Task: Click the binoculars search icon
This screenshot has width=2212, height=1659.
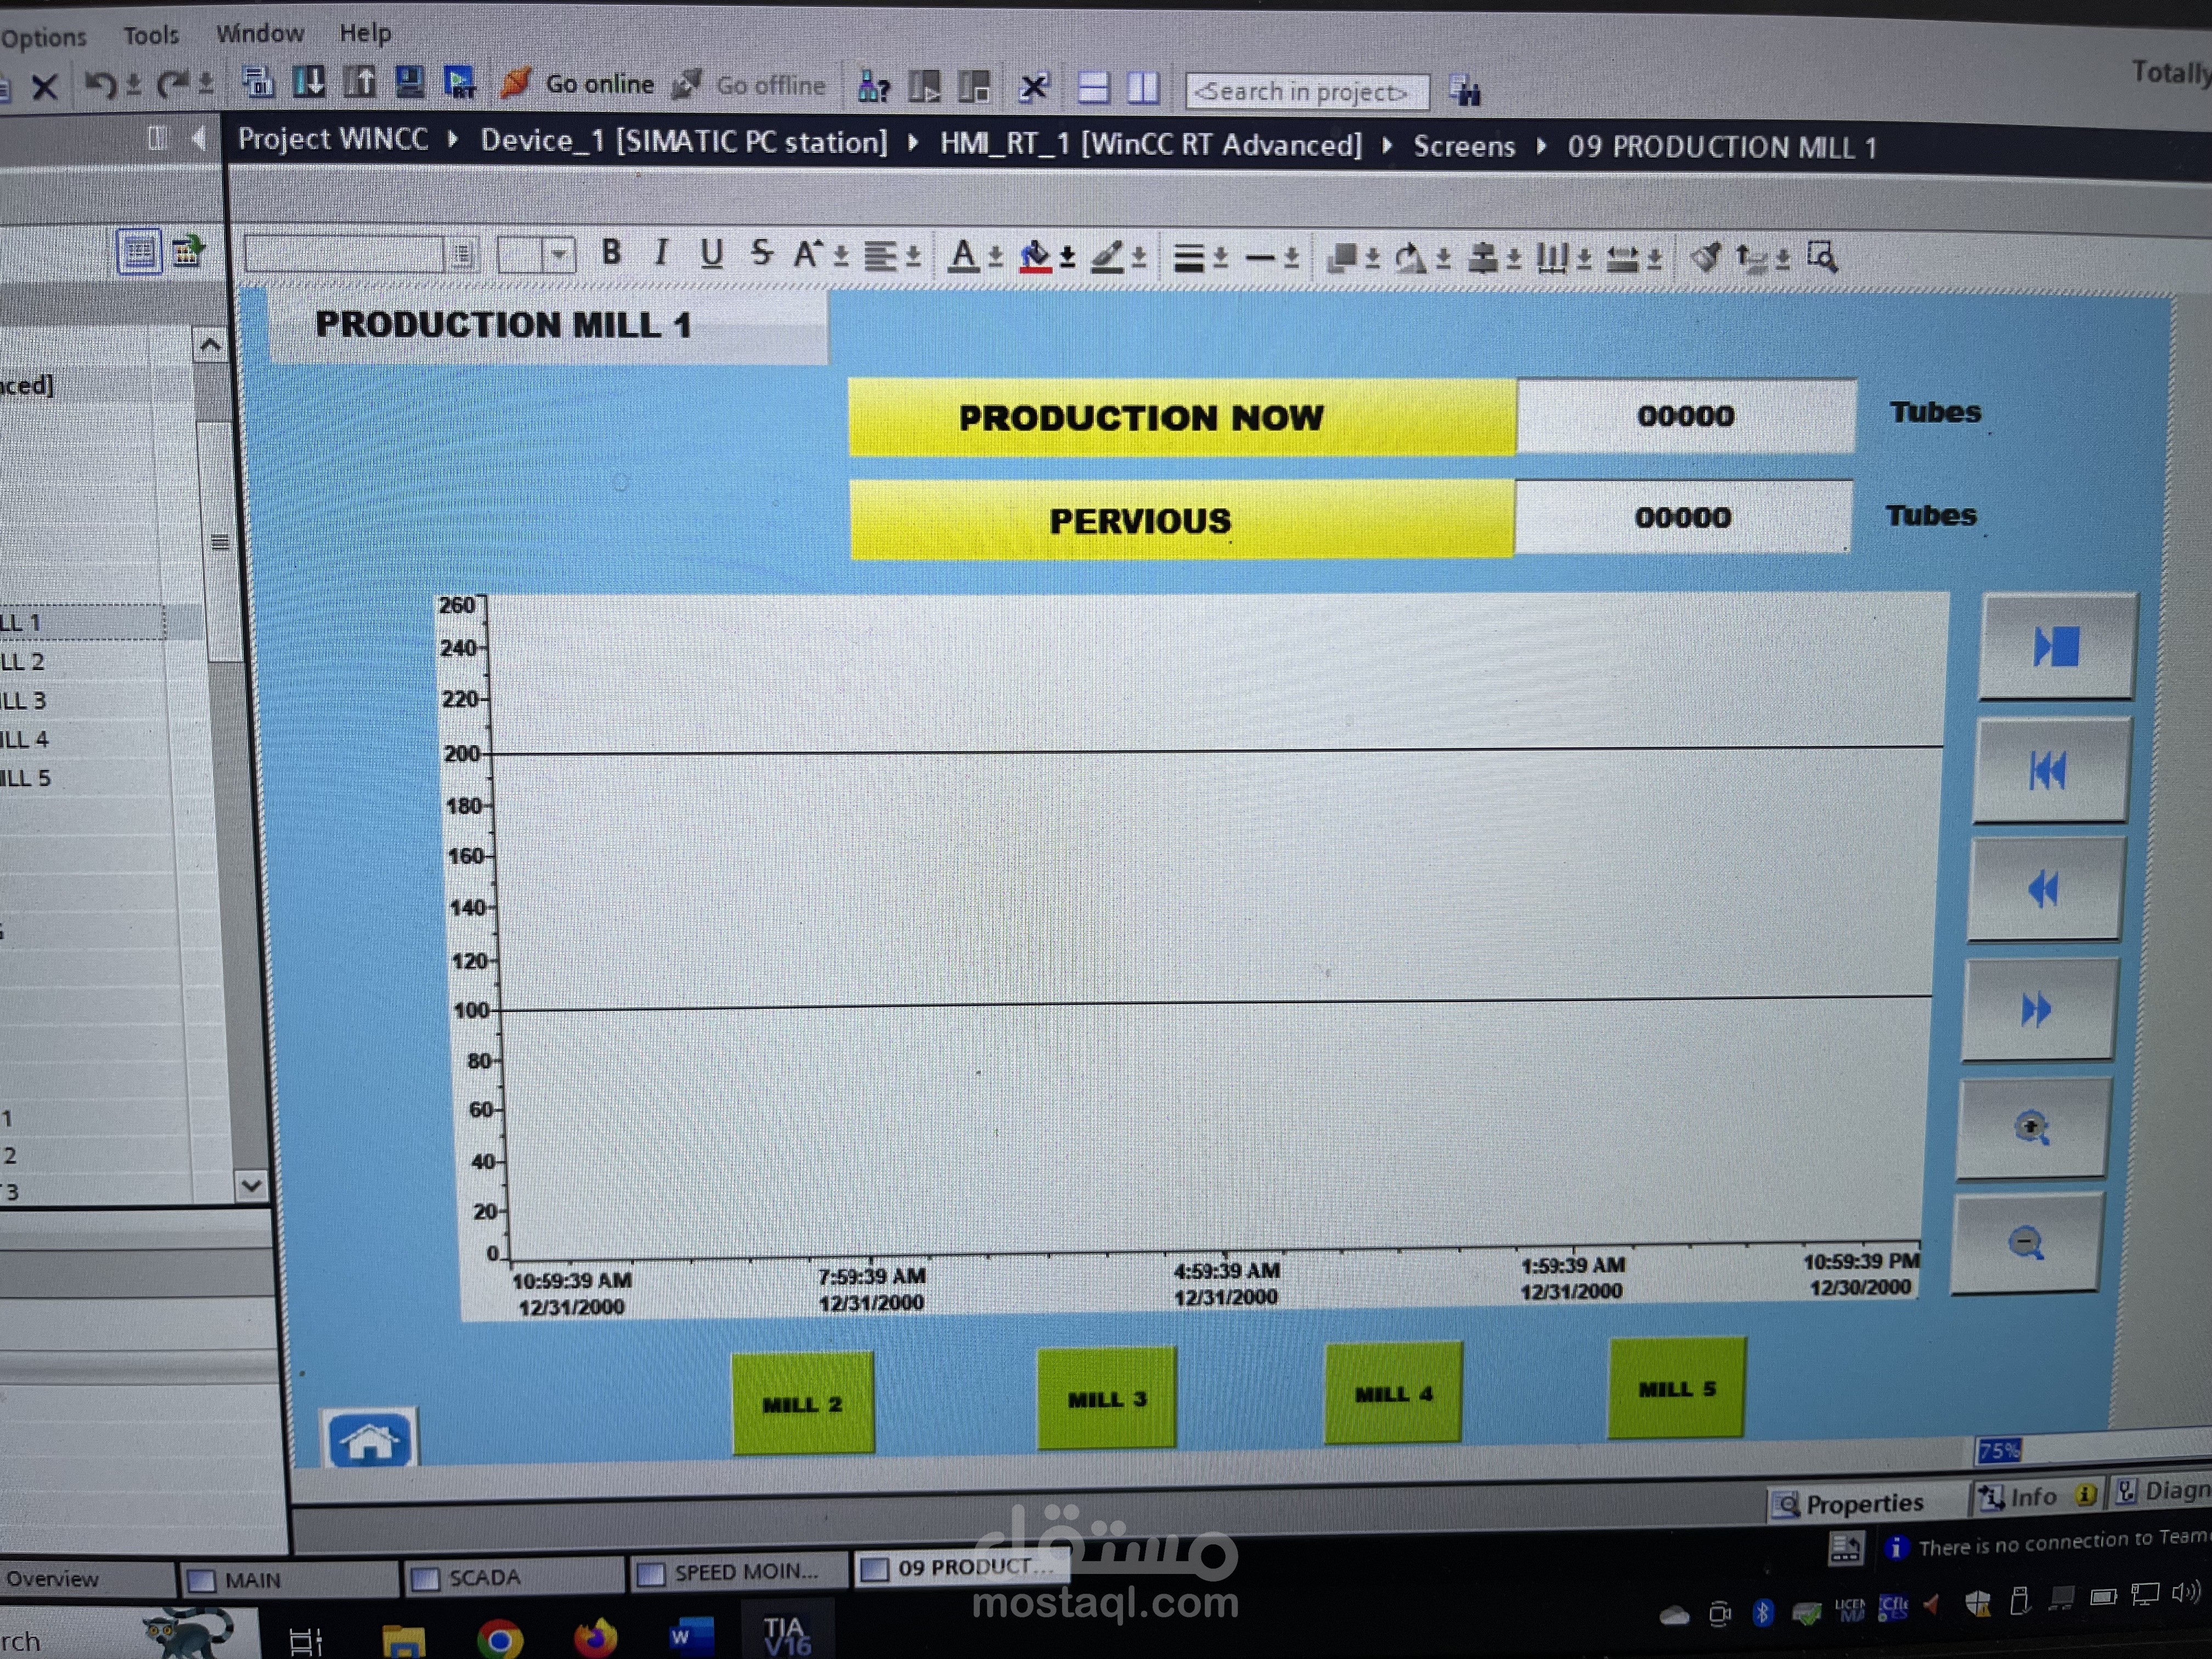Action: [1465, 92]
